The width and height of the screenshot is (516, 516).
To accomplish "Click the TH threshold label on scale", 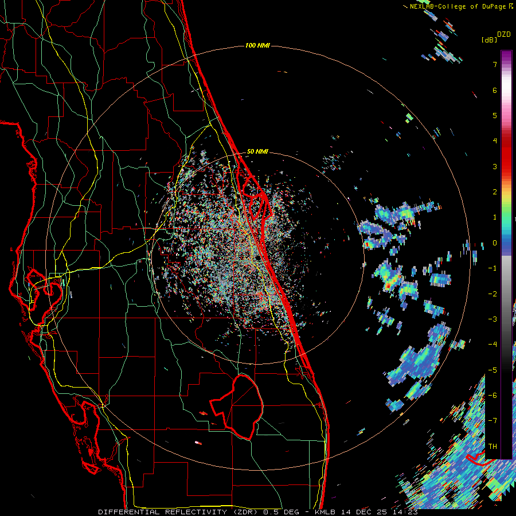I will (492, 447).
